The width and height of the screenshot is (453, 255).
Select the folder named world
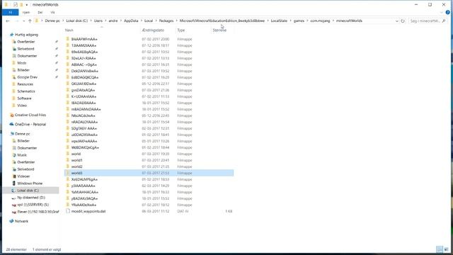click(x=76, y=154)
